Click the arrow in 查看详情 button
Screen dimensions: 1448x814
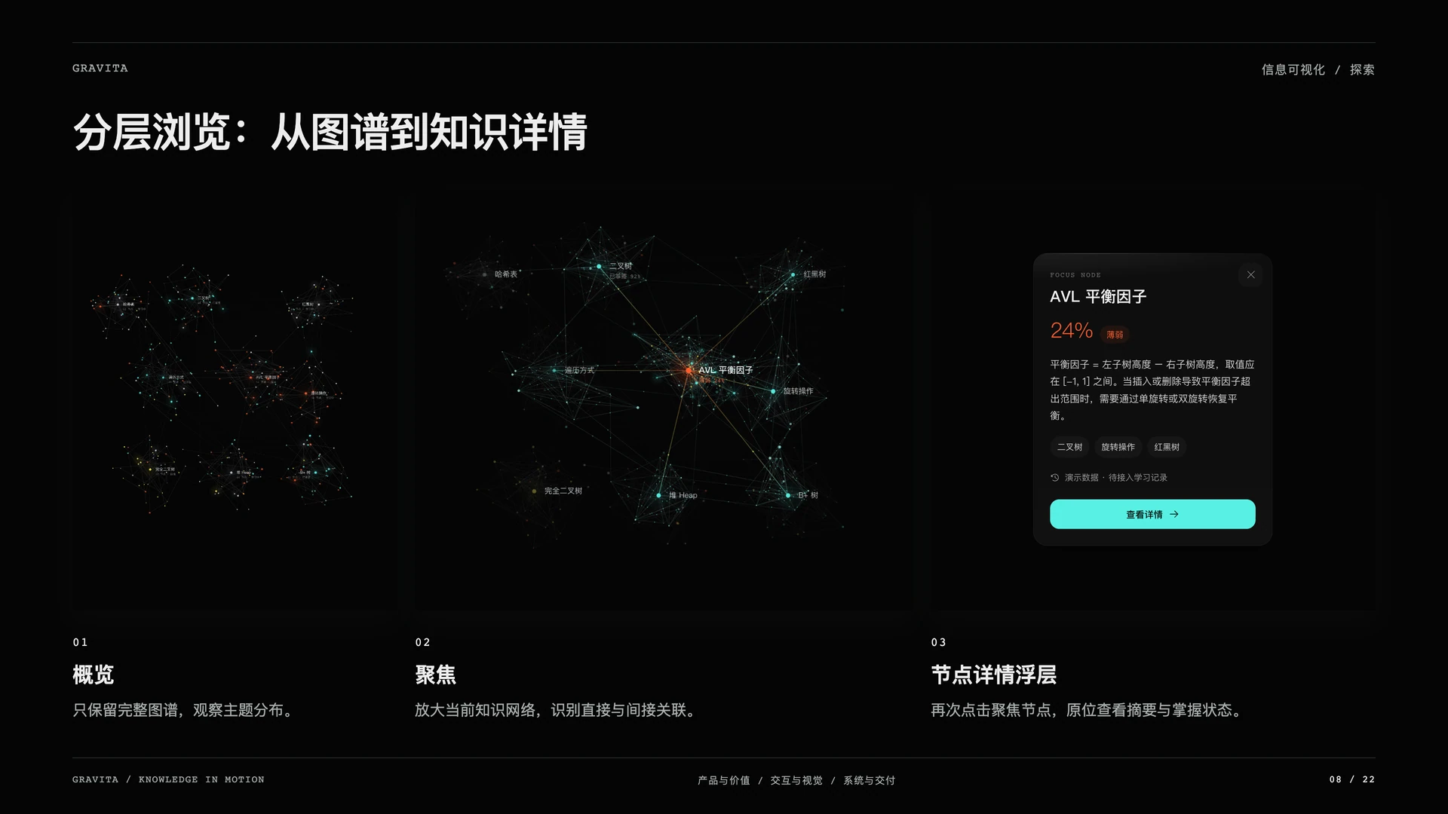1174,514
